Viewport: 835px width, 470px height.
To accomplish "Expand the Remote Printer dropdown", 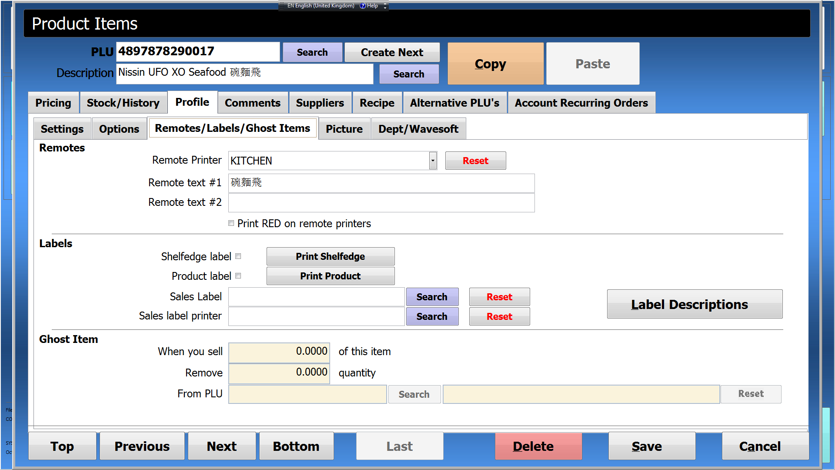I will pos(433,161).
